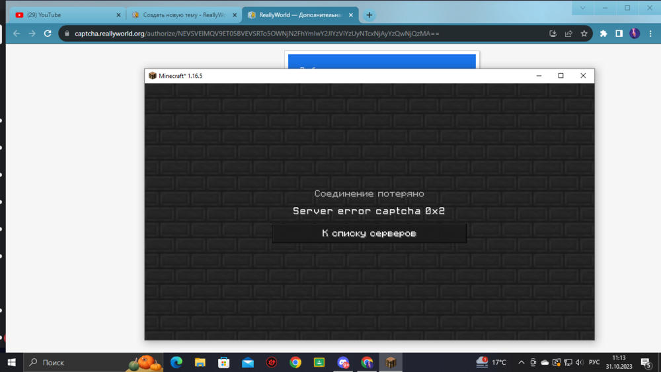Switch input language «РУС»
The width and height of the screenshot is (661, 372).
click(x=594, y=362)
